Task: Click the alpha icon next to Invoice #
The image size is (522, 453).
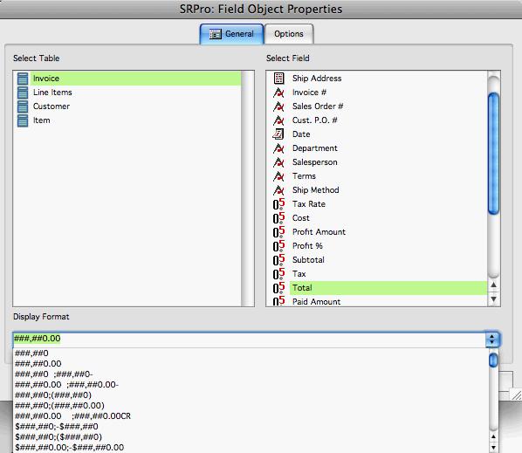Action: click(278, 93)
